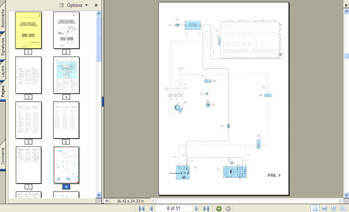Select page 1 yellow cover thumbnail
Viewport: 349px width, 212px height.
point(28,30)
